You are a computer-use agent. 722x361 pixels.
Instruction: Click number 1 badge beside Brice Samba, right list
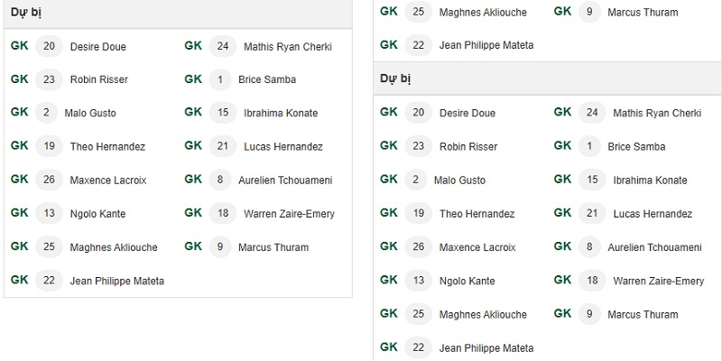click(x=589, y=146)
